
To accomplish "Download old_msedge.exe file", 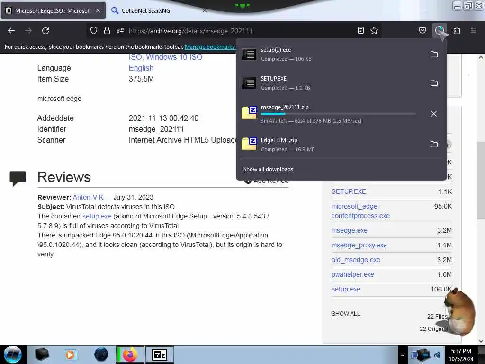I will pos(356,260).
